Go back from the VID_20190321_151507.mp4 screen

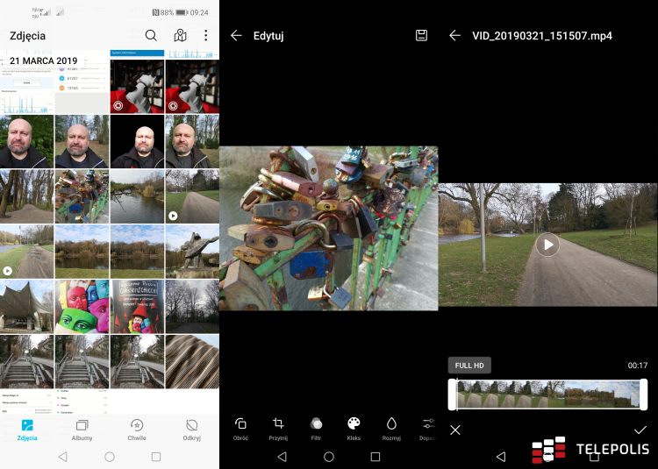(x=454, y=36)
